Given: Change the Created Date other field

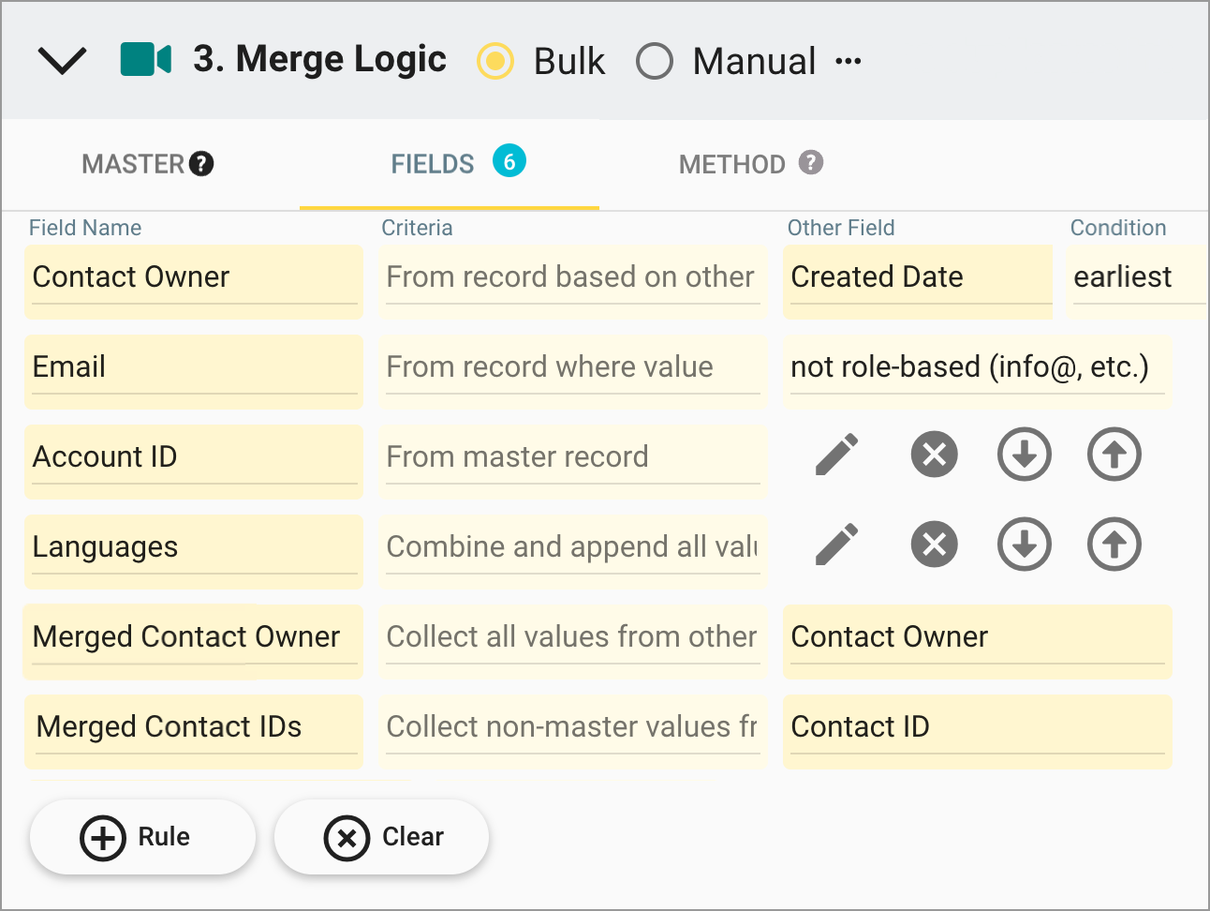Looking at the screenshot, I should [x=918, y=276].
